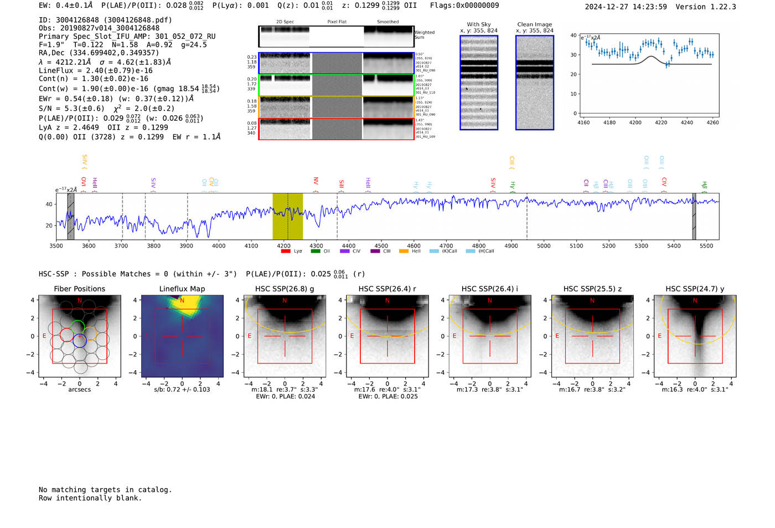Select the red fiber circle in Fiber Positions
This screenshot has width=775, height=528.
tap(66, 335)
